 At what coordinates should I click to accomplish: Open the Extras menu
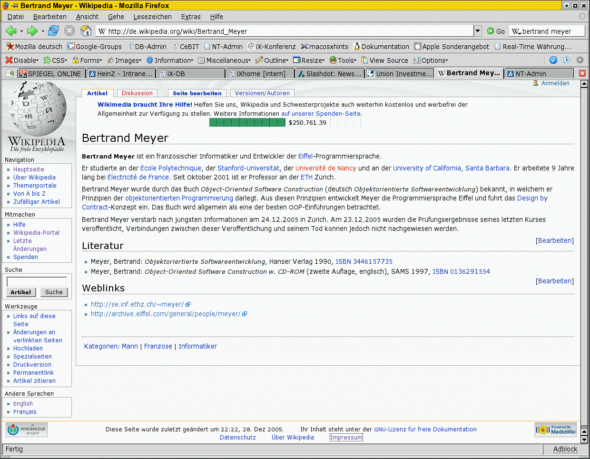click(191, 17)
